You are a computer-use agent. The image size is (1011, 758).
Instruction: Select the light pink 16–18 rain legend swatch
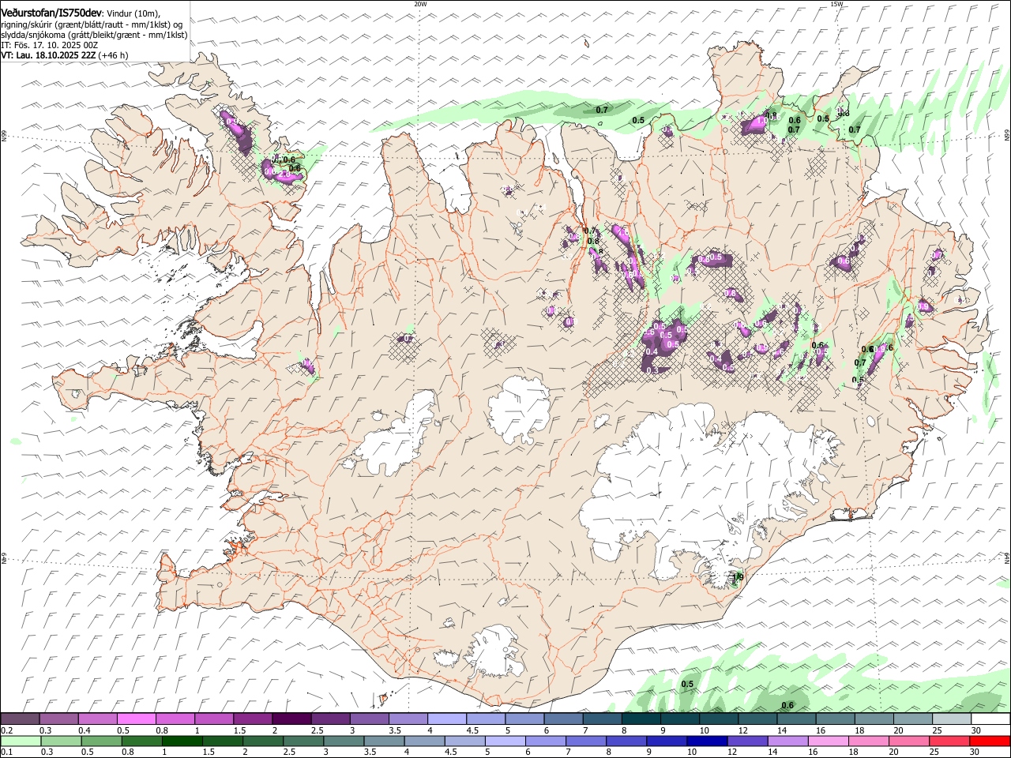click(827, 741)
